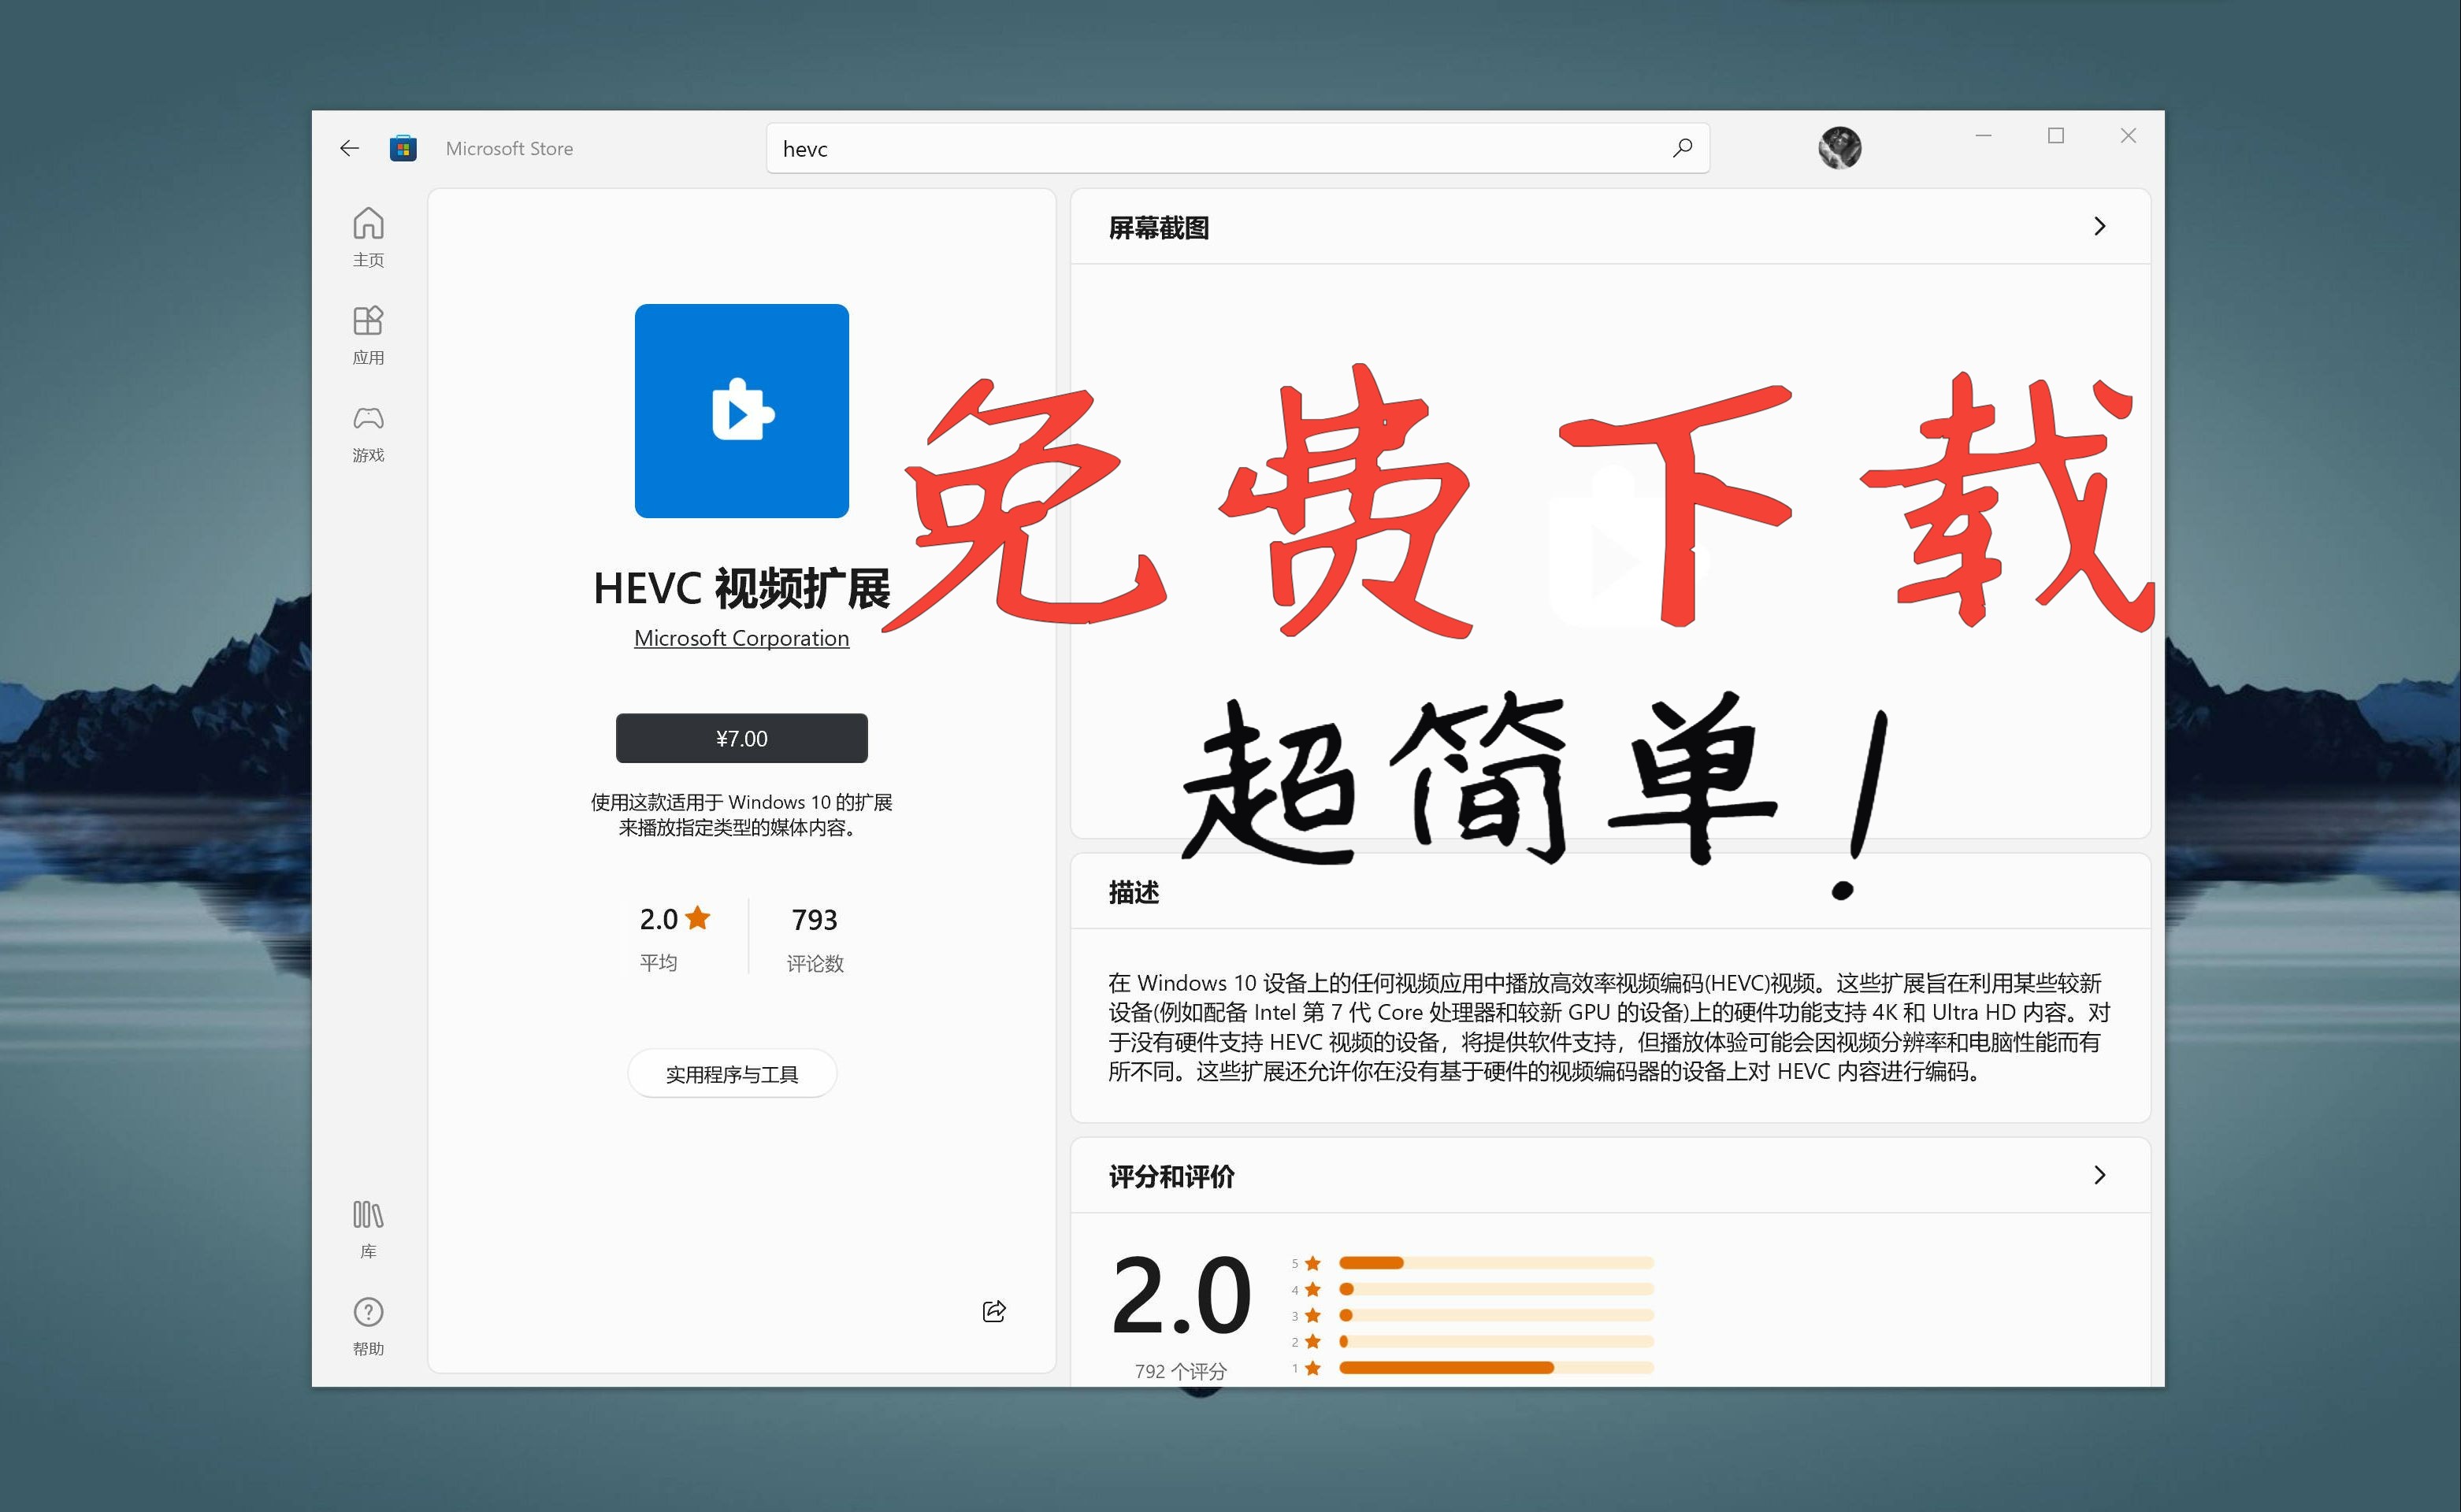The height and width of the screenshot is (1512, 2461).
Task: Minimize the Microsoft Store window
Action: coord(1984,136)
